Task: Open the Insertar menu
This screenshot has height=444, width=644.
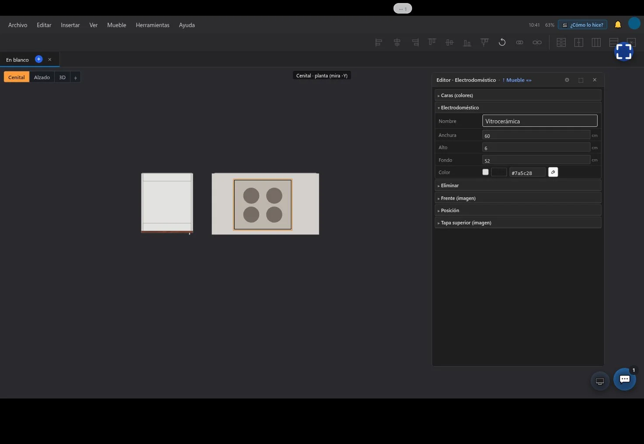Action: 70,25
